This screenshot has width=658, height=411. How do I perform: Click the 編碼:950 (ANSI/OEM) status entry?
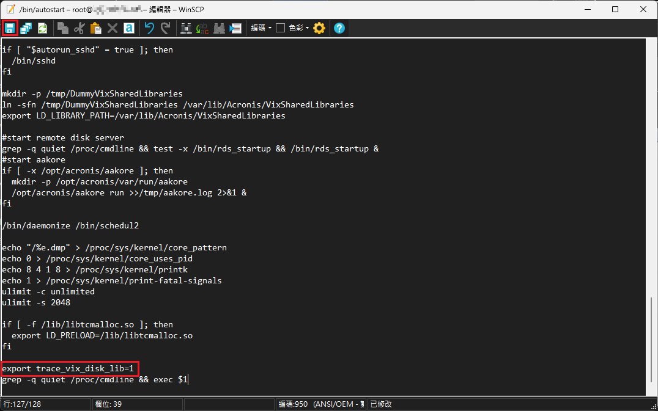coord(321,404)
